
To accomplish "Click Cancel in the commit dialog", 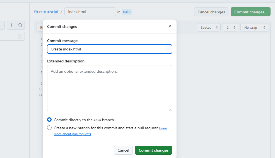I will click(123, 150).
